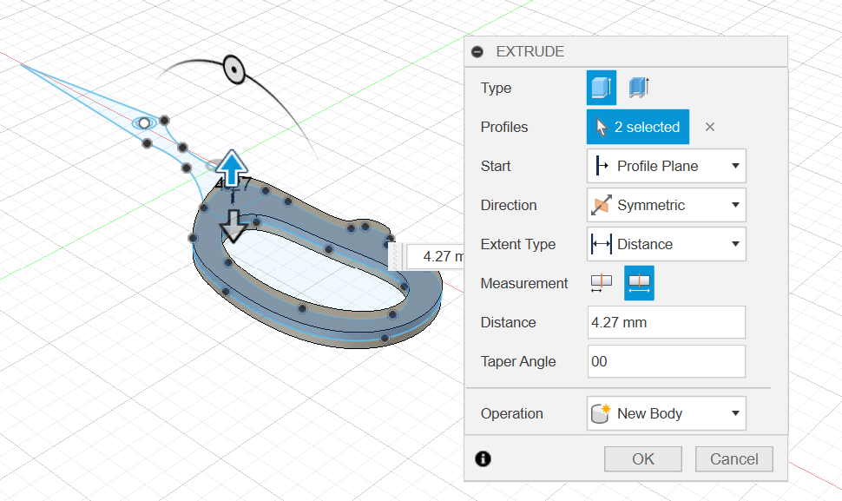Open the Direction 'Symmetric' dropdown
This screenshot has height=501, width=842.
(666, 205)
